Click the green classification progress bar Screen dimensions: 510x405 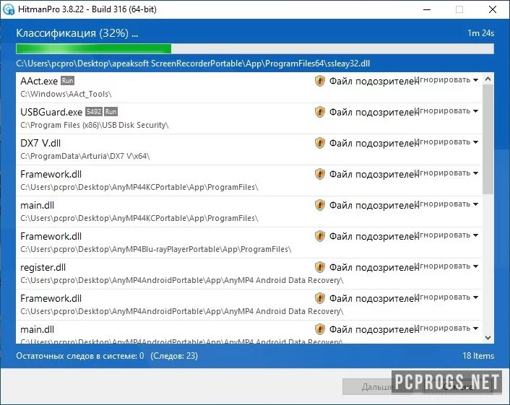255,49
